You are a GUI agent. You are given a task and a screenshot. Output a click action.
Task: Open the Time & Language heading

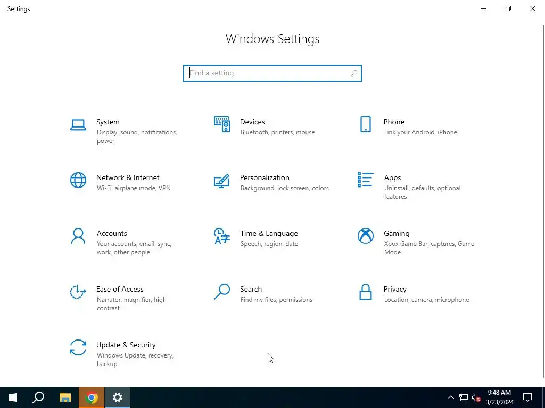coord(269,234)
